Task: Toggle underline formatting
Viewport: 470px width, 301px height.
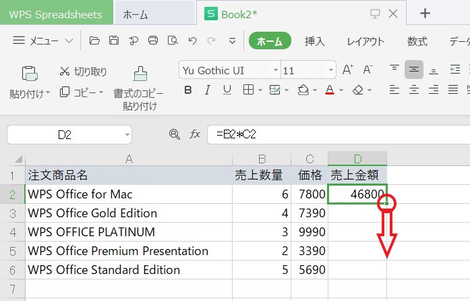Action: 227,90
